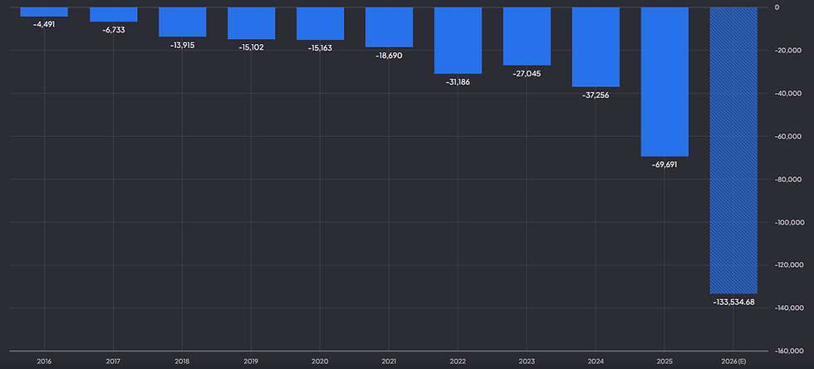
Task: Click the 2017 bar in the chart
Action: pyautogui.click(x=113, y=15)
